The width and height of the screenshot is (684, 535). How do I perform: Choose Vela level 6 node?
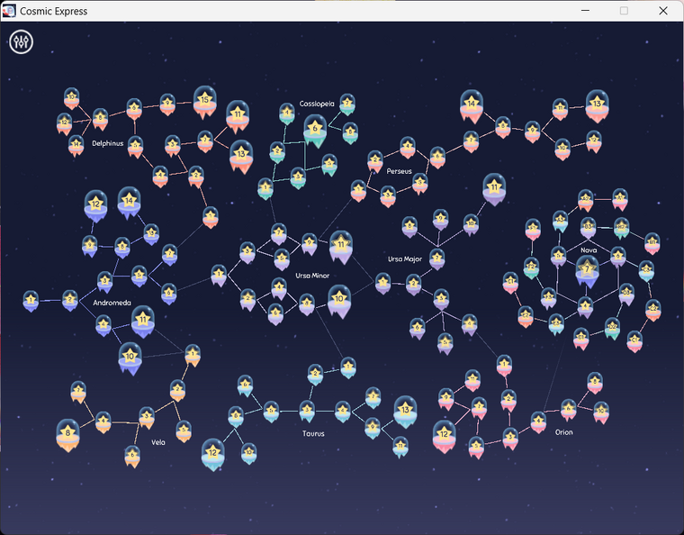pos(132,457)
